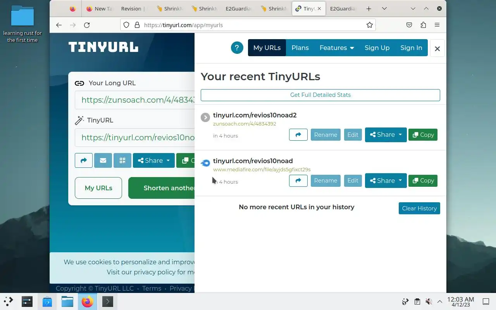
Task: Open the zunsoach.com/4/4834392 destination link
Action: coord(245,124)
